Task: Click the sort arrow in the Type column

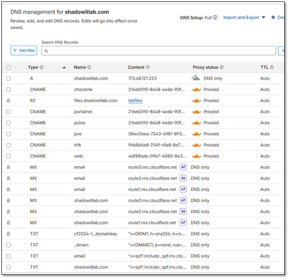Action: 64,67
